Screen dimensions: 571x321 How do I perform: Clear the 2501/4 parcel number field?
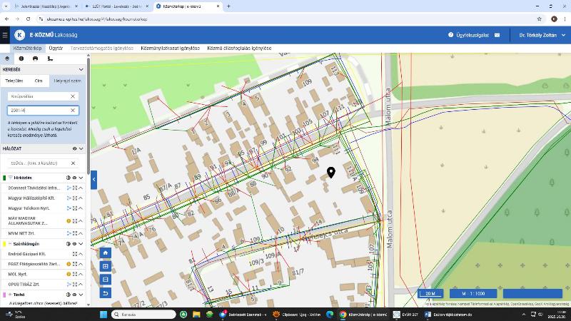pyautogui.click(x=73, y=111)
